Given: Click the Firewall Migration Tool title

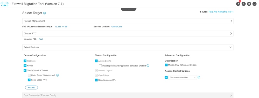Looking at the screenshot, I should point(38,4).
